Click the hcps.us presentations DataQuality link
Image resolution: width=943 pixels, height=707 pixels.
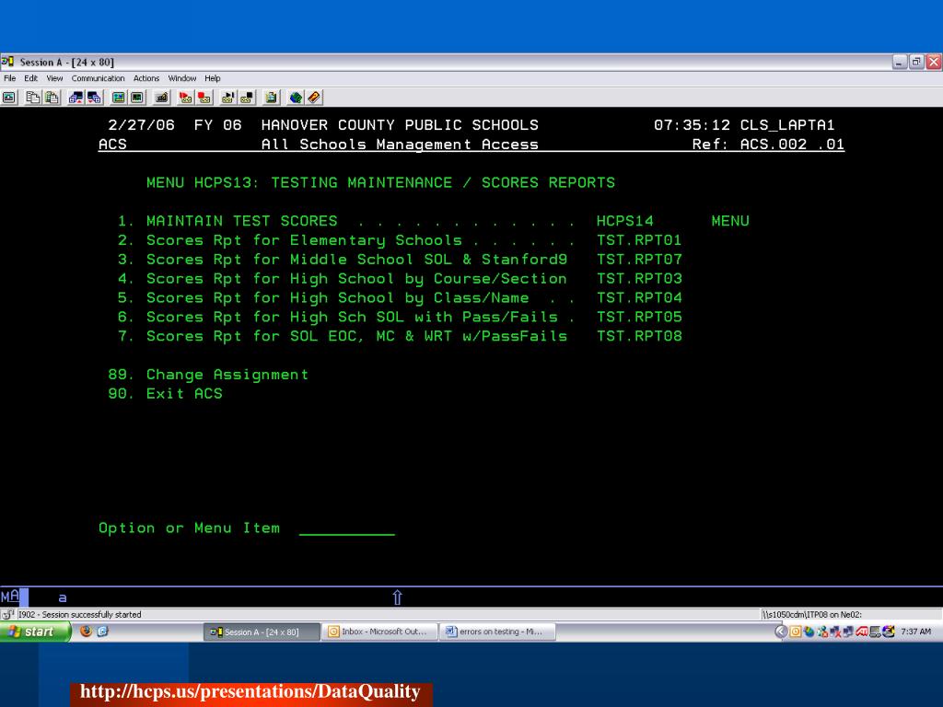point(250,691)
